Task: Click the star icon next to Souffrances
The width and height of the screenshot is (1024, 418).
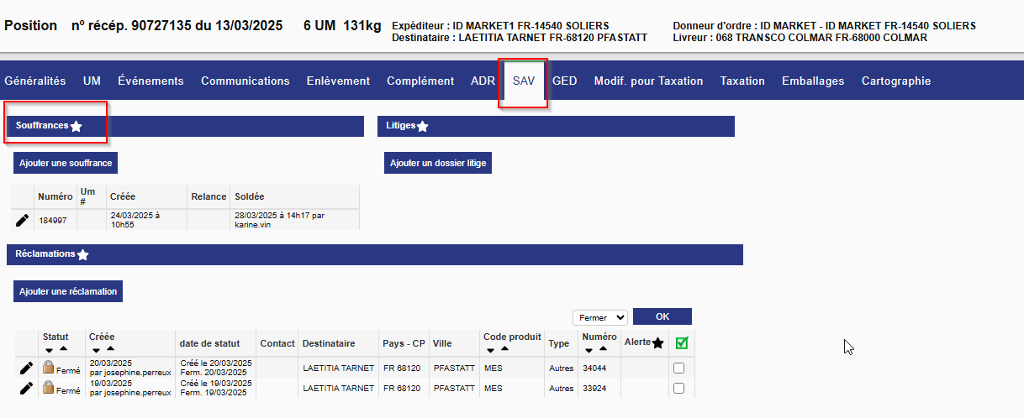Action: click(76, 126)
